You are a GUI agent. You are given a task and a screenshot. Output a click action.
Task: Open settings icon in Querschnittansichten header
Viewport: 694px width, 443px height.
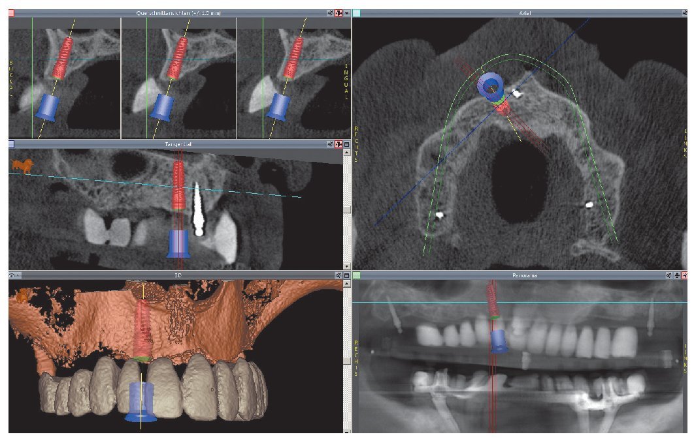click(331, 13)
